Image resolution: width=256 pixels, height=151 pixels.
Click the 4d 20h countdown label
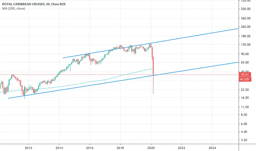[245, 79]
